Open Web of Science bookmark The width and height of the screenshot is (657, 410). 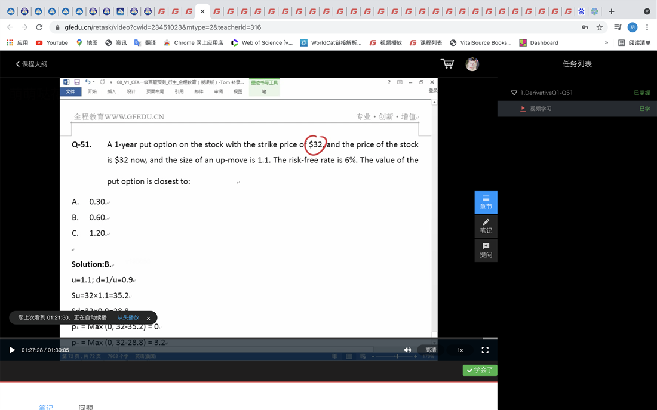point(262,43)
